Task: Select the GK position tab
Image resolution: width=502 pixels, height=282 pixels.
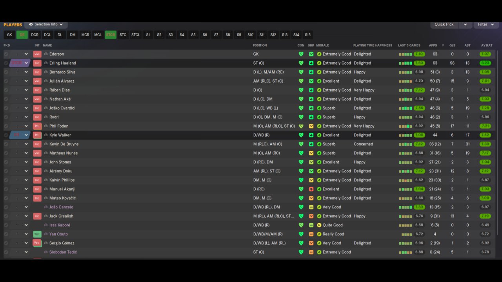Action: (9, 35)
